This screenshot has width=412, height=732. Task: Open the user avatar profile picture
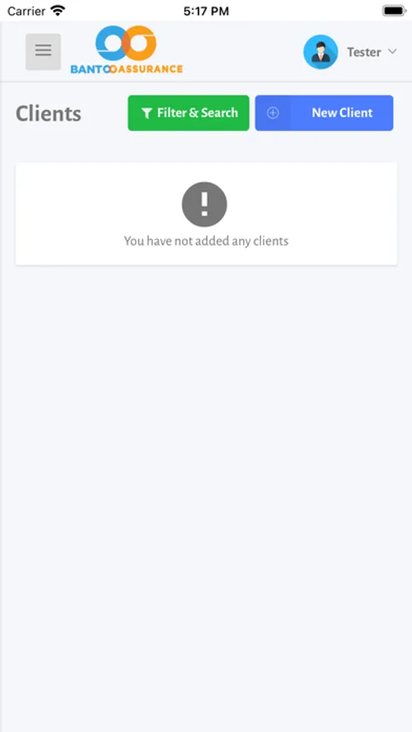[x=320, y=52]
